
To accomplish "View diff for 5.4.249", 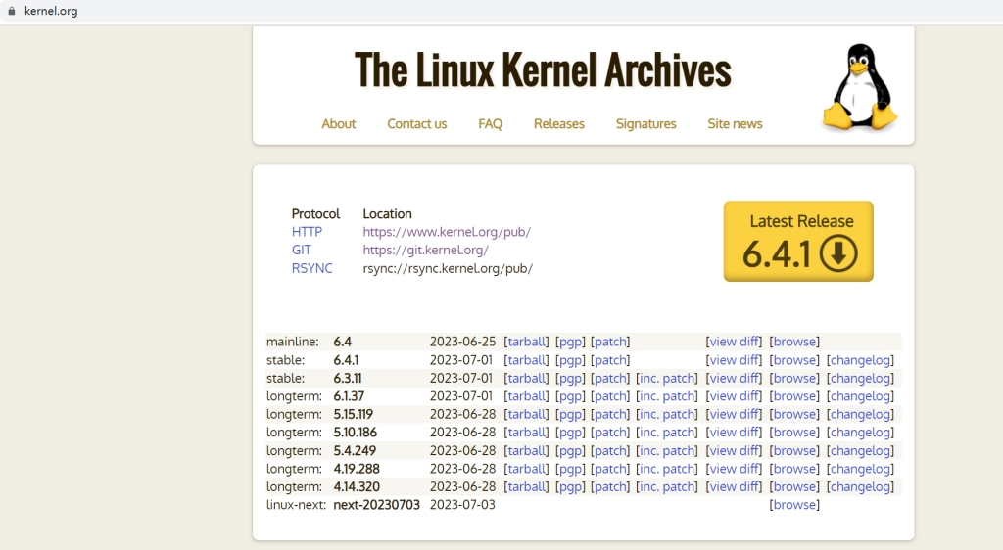I will [x=734, y=451].
